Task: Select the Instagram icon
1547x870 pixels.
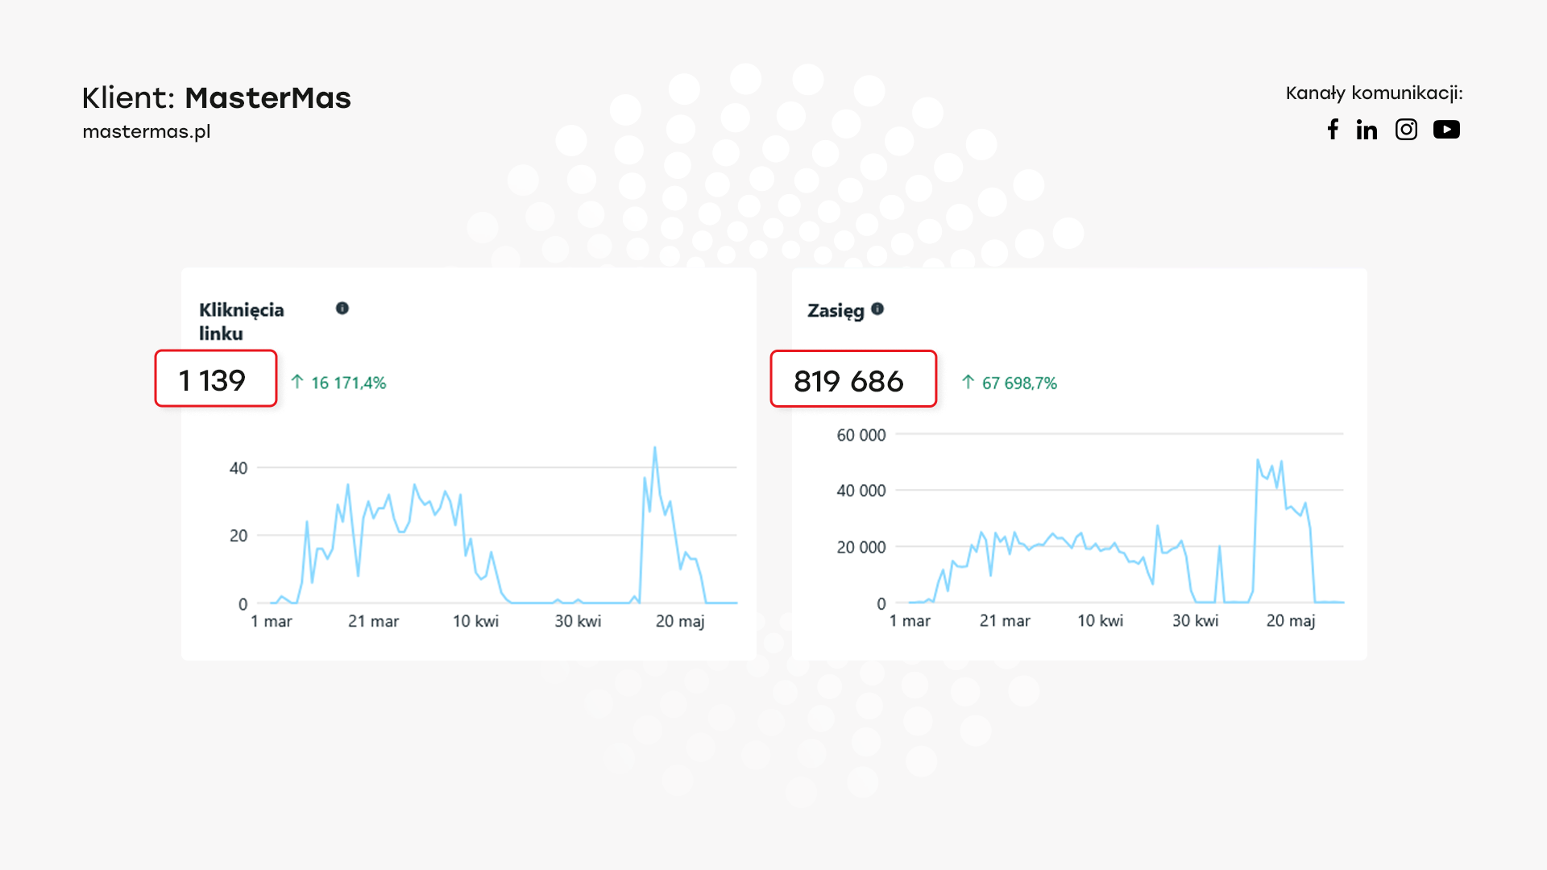Action: pos(1406,130)
